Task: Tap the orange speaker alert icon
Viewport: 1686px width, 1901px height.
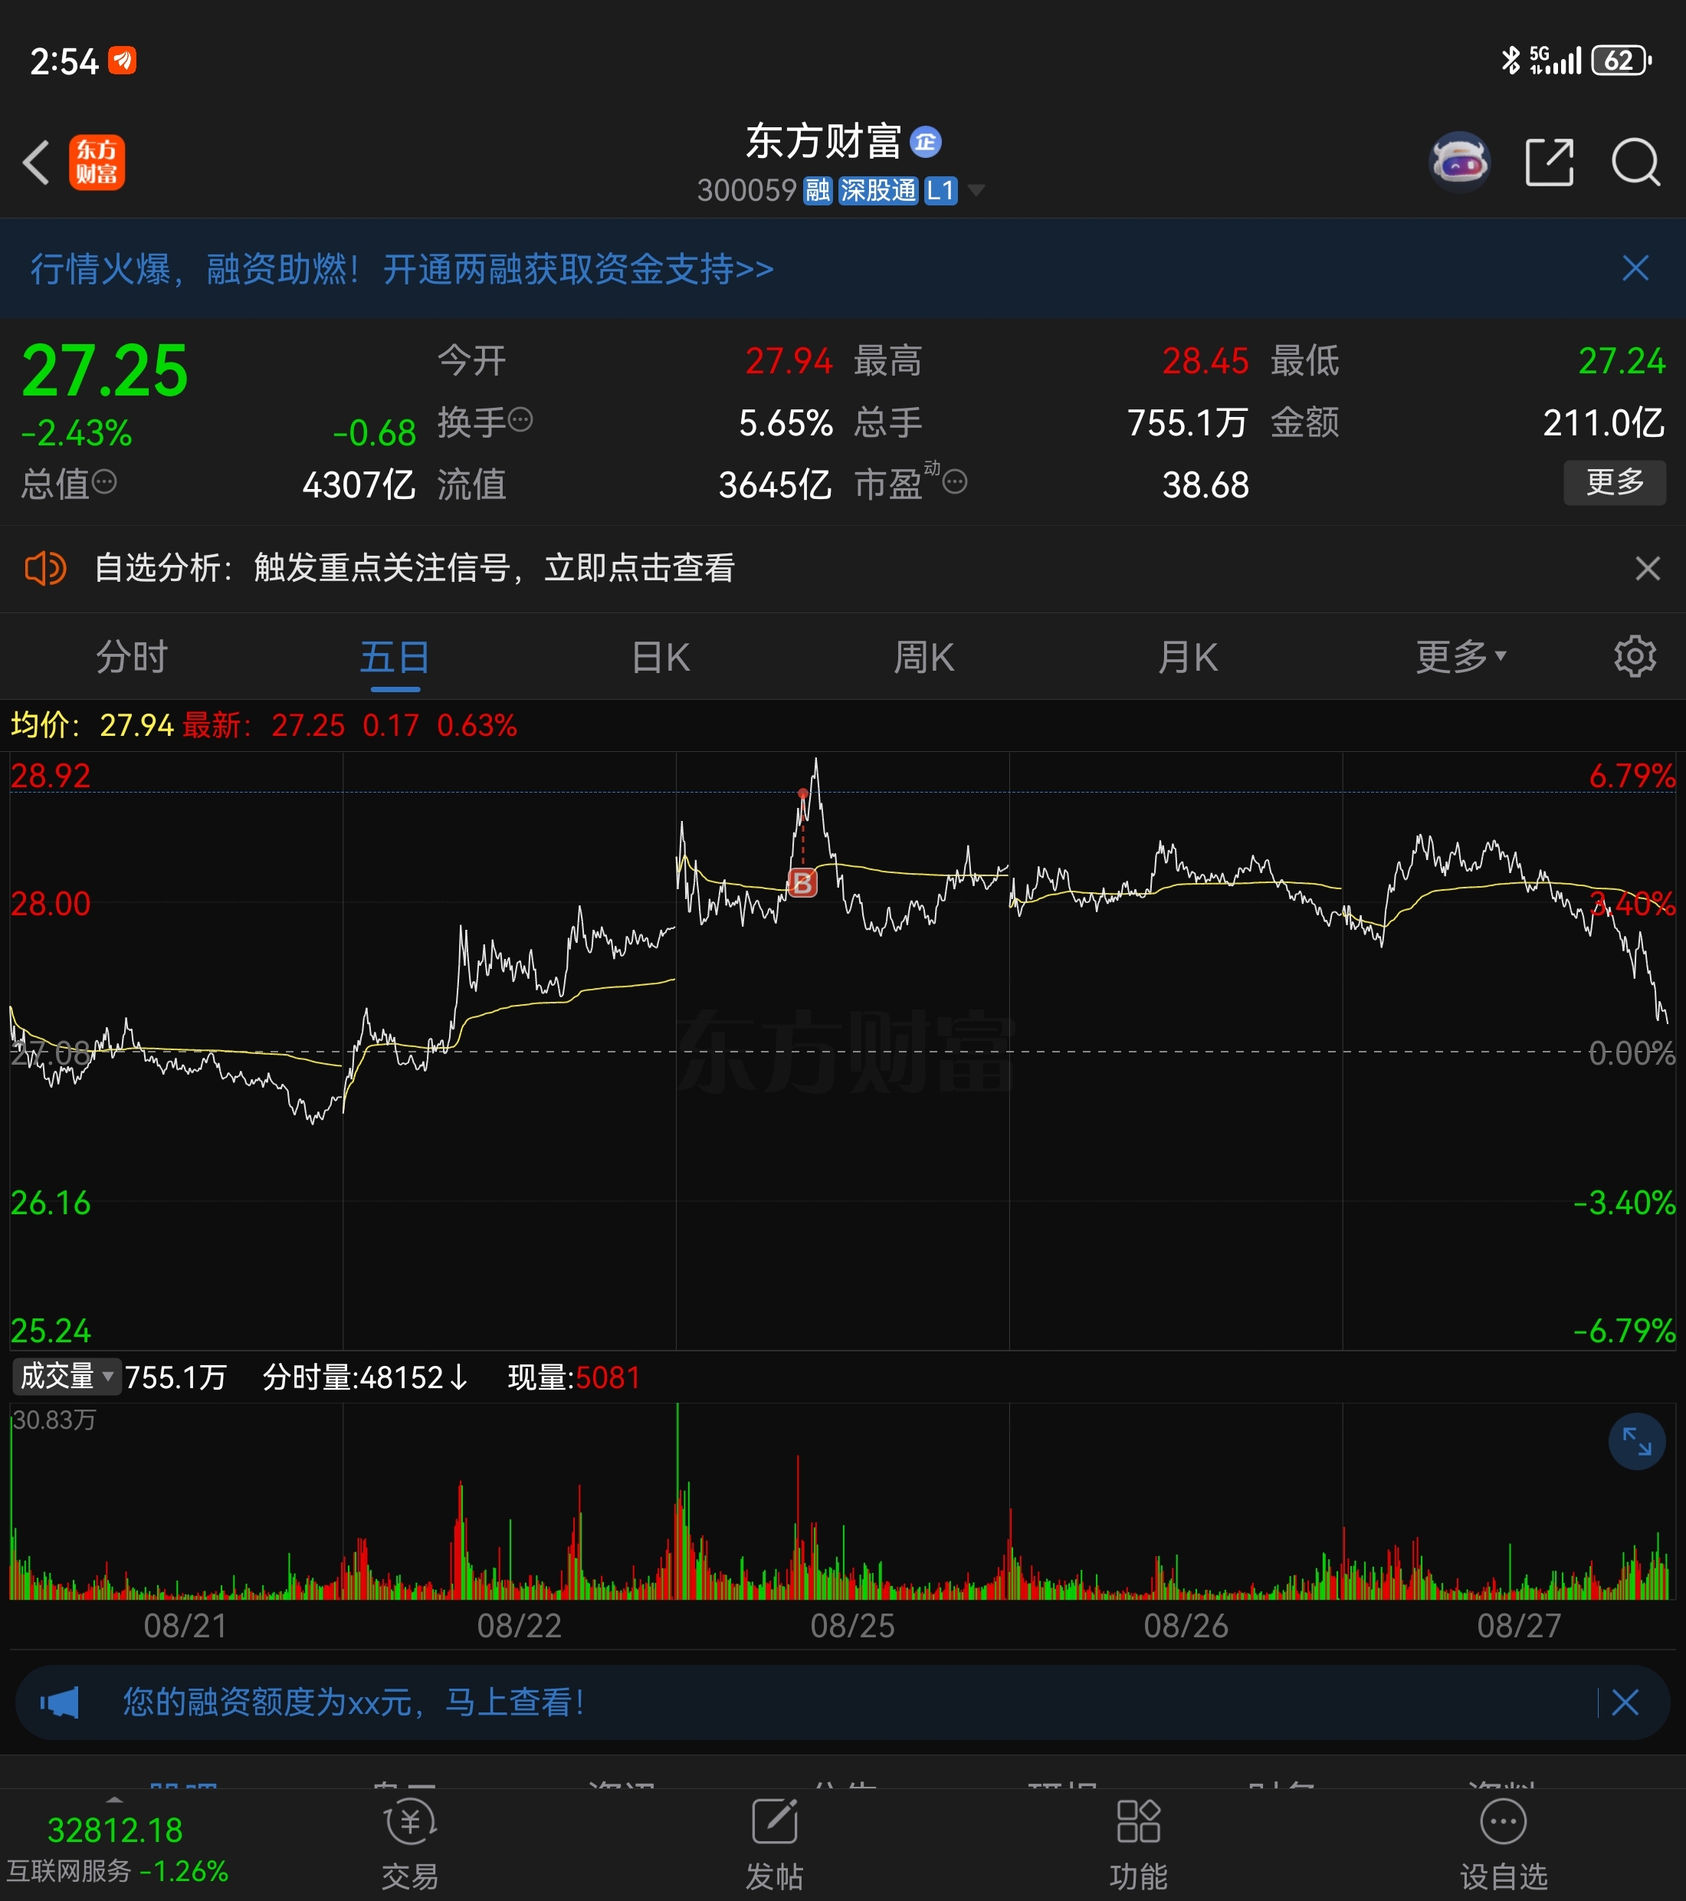Action: point(44,568)
